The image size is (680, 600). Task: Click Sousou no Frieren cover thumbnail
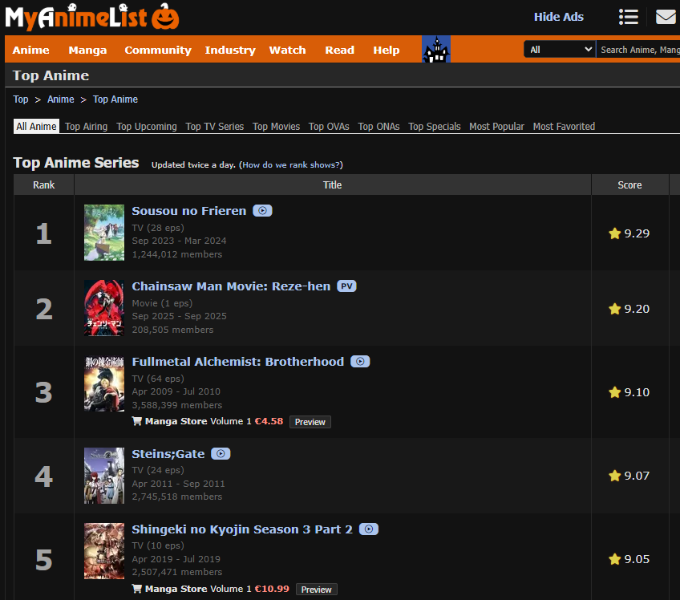pos(104,233)
